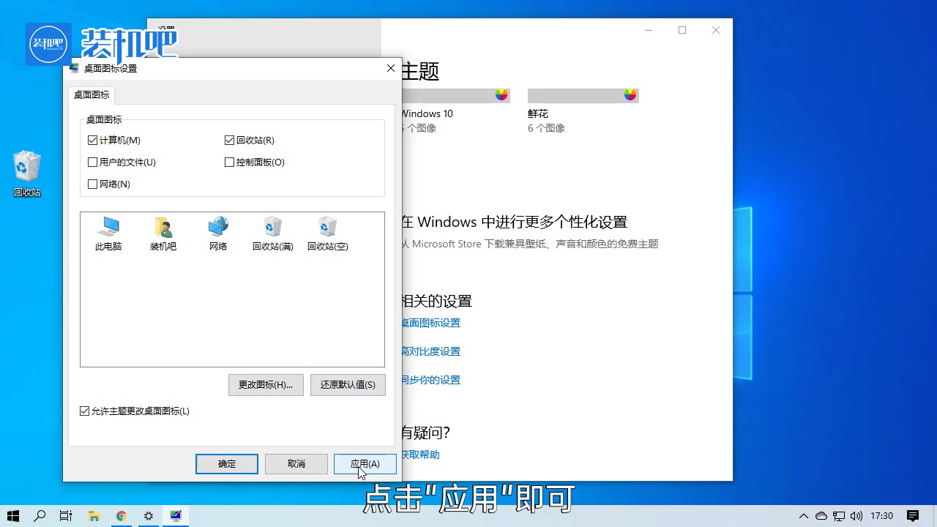Click the 回收站 icon on the desktop
The height and width of the screenshot is (527, 937).
pos(27,173)
